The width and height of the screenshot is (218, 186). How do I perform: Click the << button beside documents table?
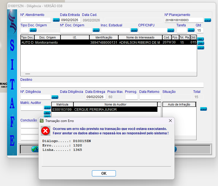coord(201,39)
